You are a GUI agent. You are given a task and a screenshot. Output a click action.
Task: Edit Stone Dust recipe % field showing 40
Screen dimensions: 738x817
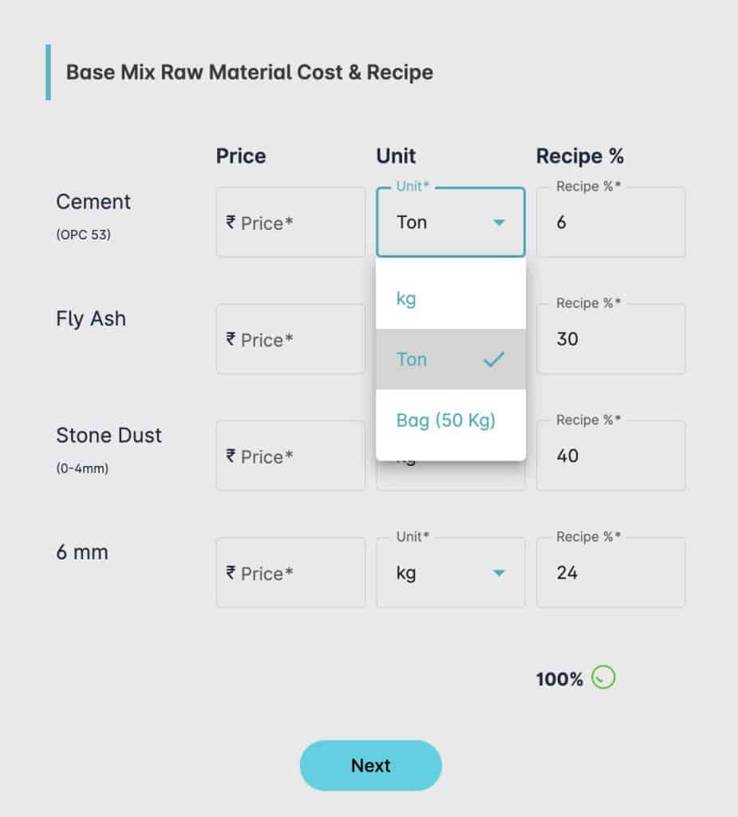coord(611,456)
